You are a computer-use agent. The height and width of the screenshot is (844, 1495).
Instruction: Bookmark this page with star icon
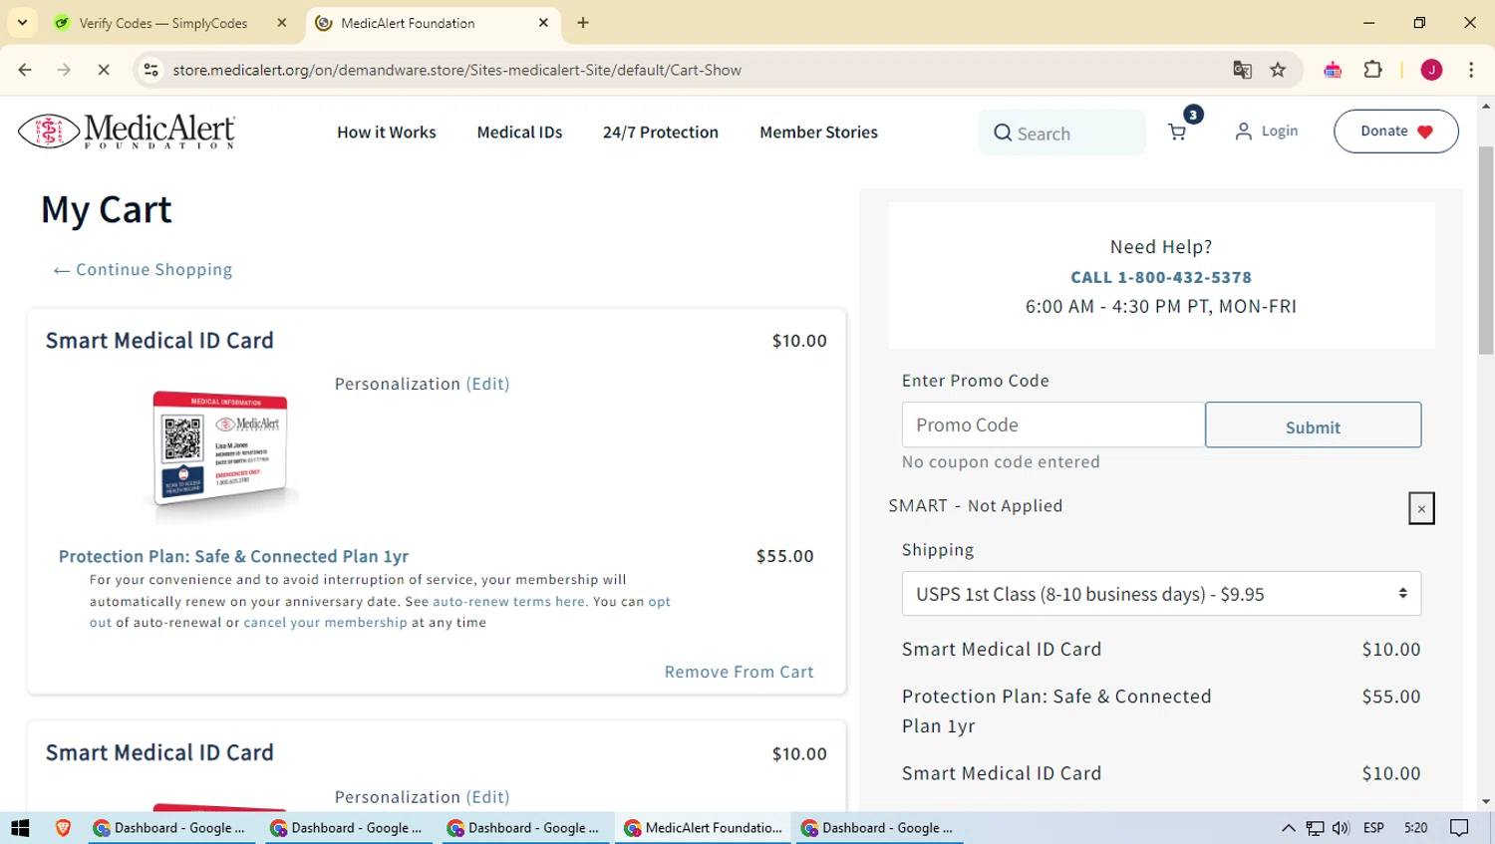[x=1278, y=70]
